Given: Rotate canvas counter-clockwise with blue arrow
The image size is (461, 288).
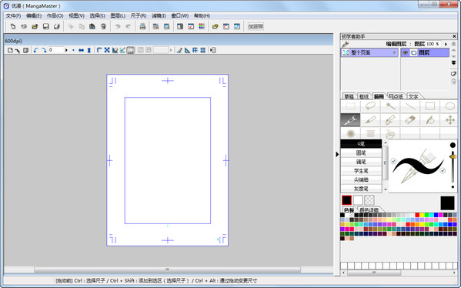Looking at the screenshot, I should [36, 50].
